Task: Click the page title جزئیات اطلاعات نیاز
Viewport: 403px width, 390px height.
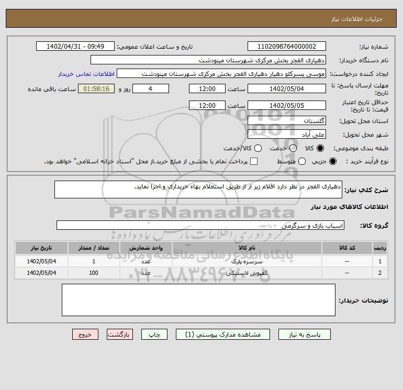Action: [x=357, y=19]
